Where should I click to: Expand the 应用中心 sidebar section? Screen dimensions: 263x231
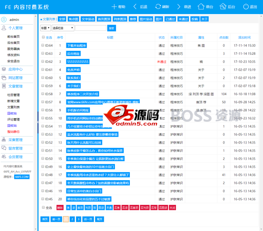click(15, 69)
